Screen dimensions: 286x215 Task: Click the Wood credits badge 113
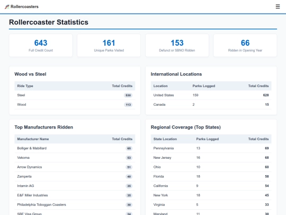pos(128,105)
